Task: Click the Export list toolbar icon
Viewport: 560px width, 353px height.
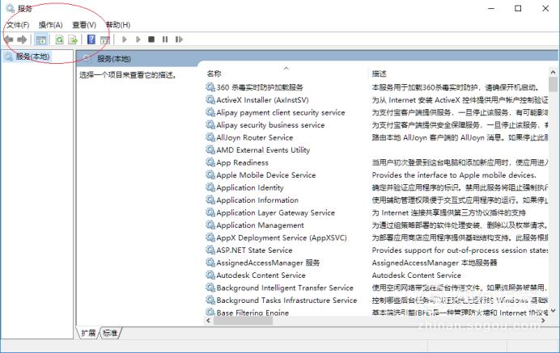Action: [x=73, y=40]
